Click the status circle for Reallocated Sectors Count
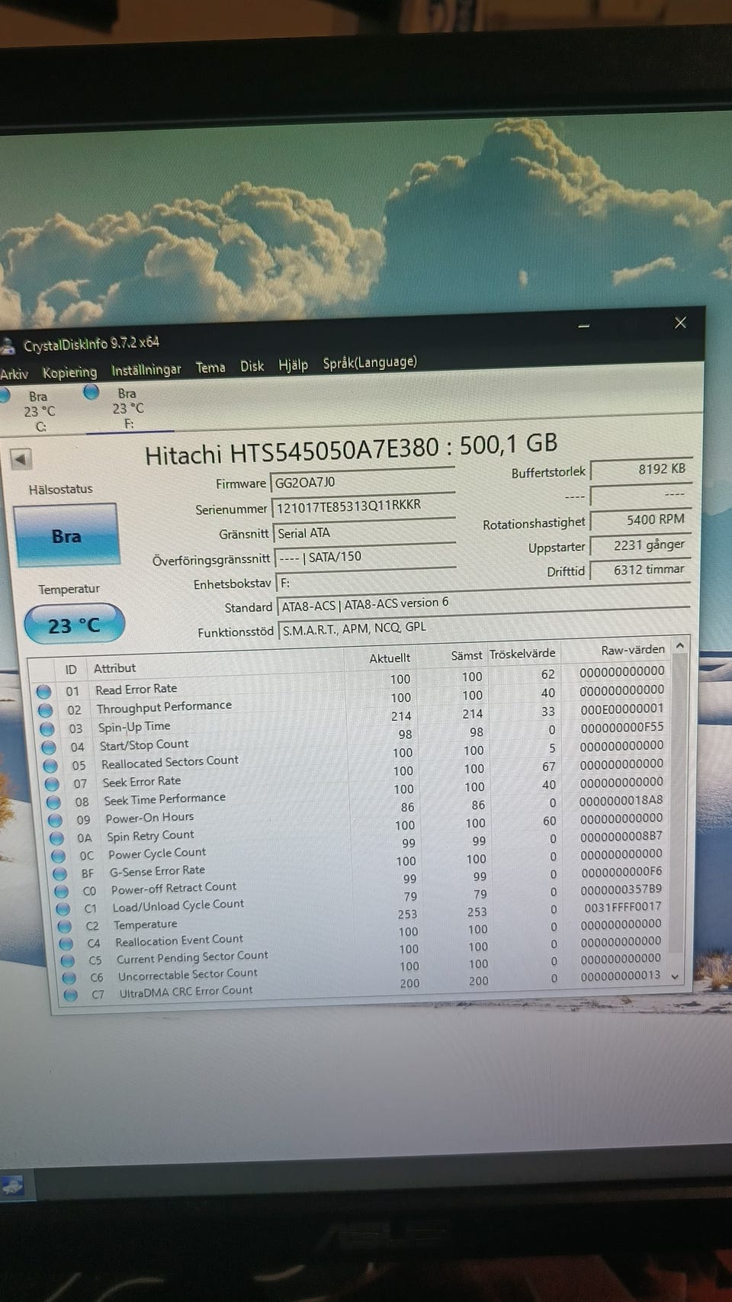732x1302 pixels. point(50,765)
